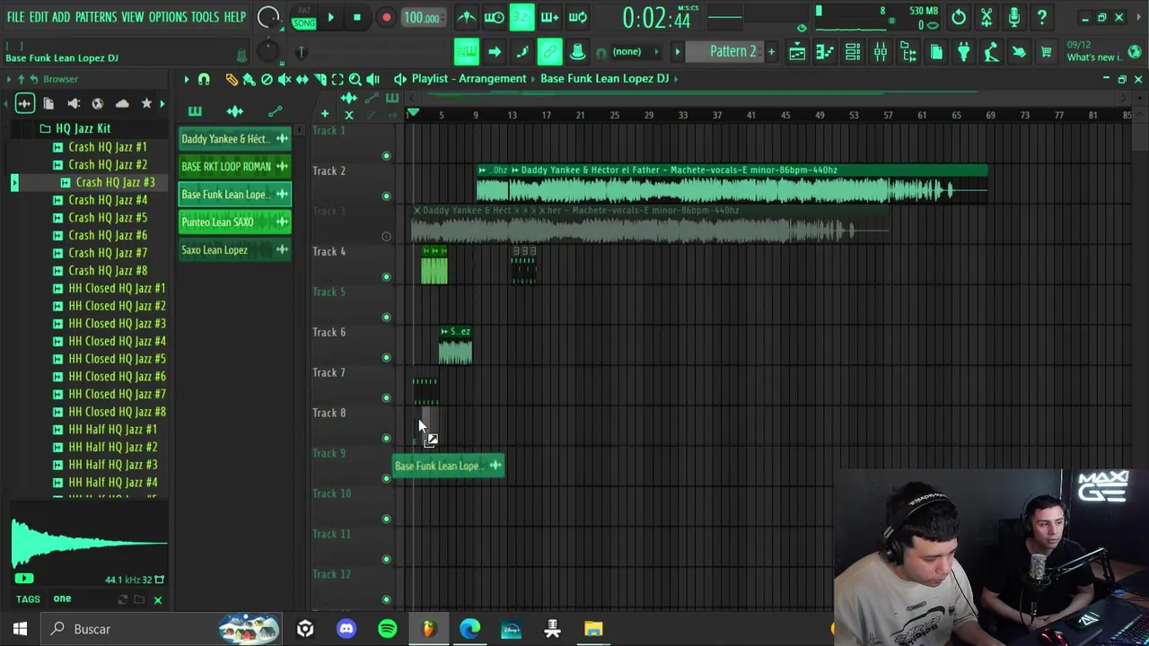Viewport: 1149px width, 646px height.
Task: Select Saxo Lean Lopez clip in picker
Action: coord(234,250)
